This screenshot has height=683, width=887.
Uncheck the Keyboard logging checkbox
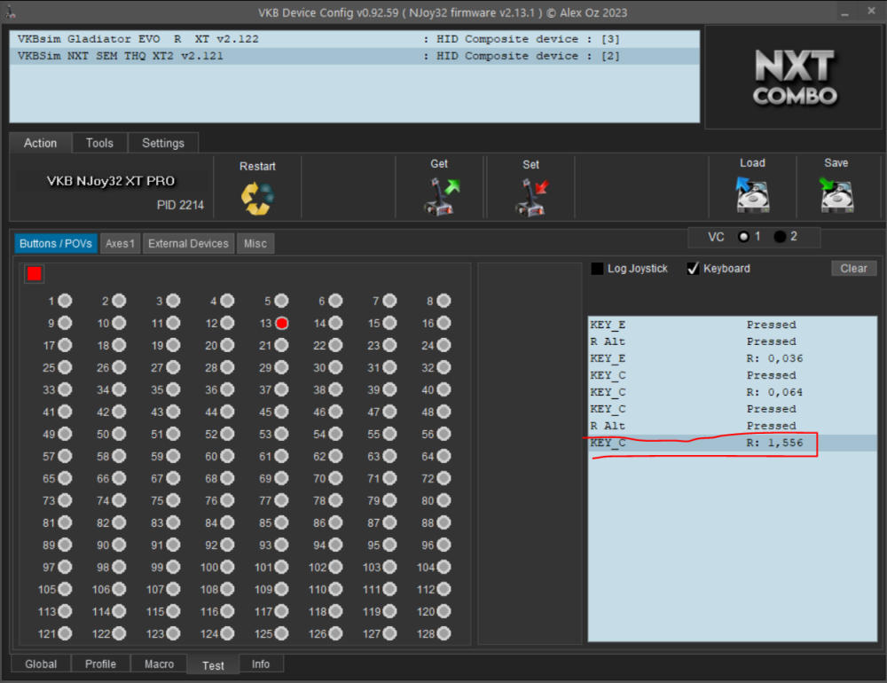click(693, 269)
